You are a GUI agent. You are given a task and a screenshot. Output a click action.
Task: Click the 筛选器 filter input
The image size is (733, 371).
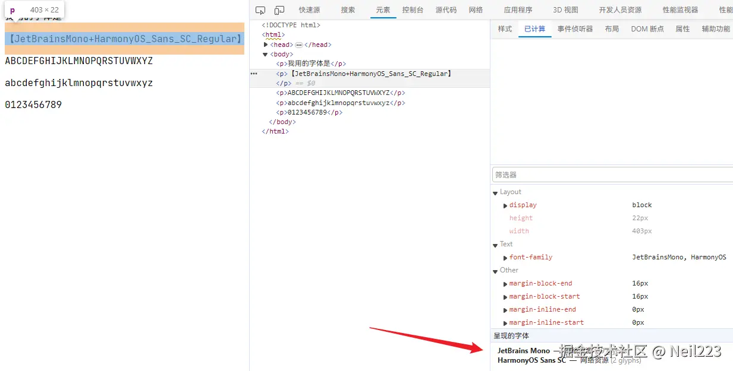(x=612, y=175)
